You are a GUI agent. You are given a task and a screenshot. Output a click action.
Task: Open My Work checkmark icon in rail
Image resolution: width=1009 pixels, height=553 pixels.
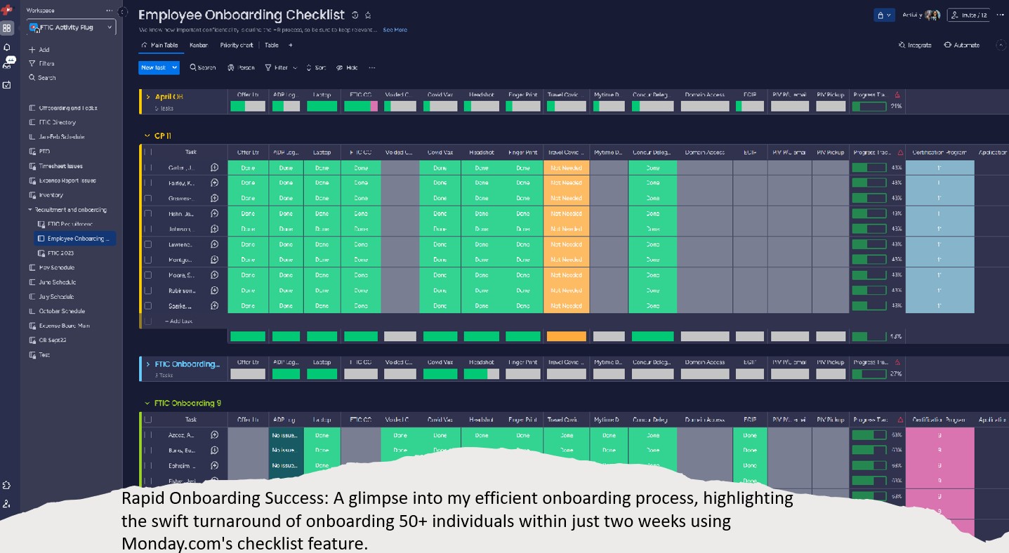[x=7, y=85]
